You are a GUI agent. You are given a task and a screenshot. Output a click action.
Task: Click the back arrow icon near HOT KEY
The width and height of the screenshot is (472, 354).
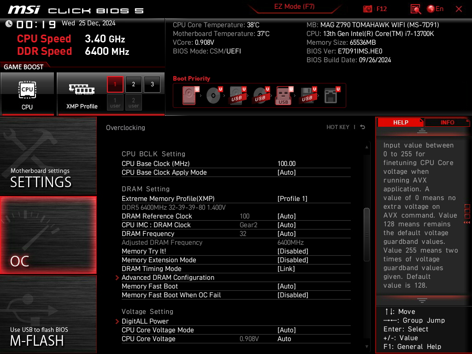click(x=363, y=127)
